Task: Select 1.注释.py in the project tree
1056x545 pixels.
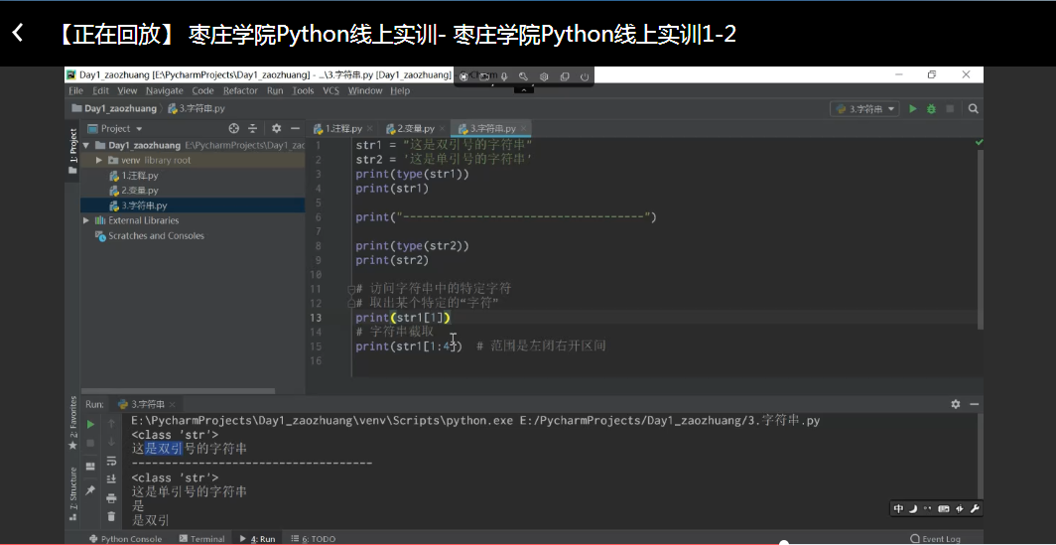Action: tap(139, 175)
